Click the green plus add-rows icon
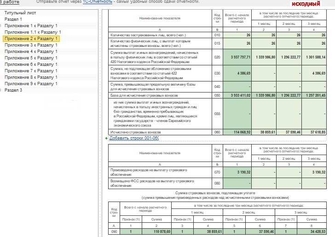The image size is (335, 237). coord(106,138)
